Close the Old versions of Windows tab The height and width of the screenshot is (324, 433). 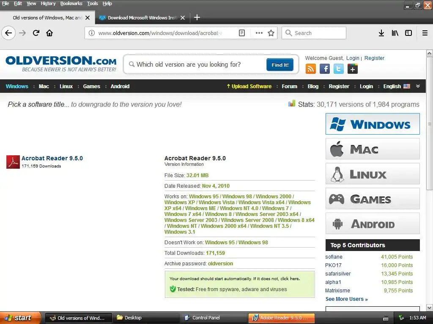click(x=88, y=18)
